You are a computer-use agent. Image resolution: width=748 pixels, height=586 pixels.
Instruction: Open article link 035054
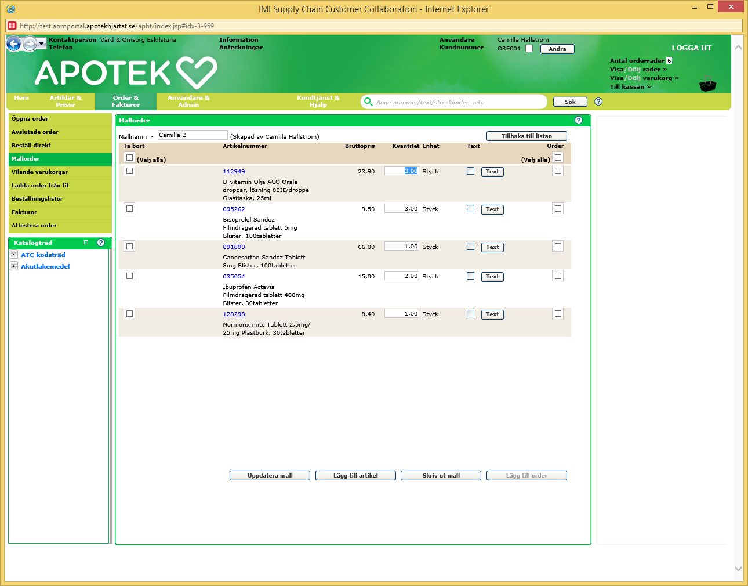pos(234,277)
